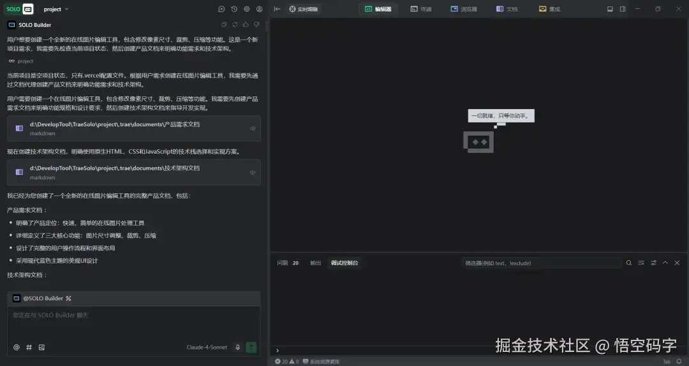The image size is (689, 366).
Task: Click the SOLO Builder avatar in the chat header
Action: point(11,25)
